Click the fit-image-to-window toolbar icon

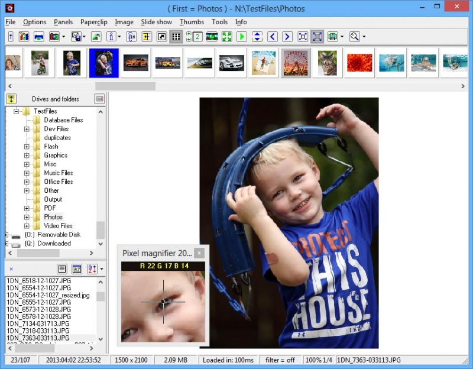coord(303,37)
